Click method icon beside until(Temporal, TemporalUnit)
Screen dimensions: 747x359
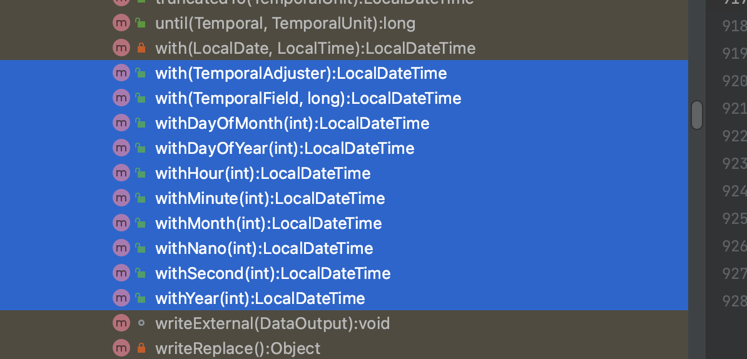[120, 23]
